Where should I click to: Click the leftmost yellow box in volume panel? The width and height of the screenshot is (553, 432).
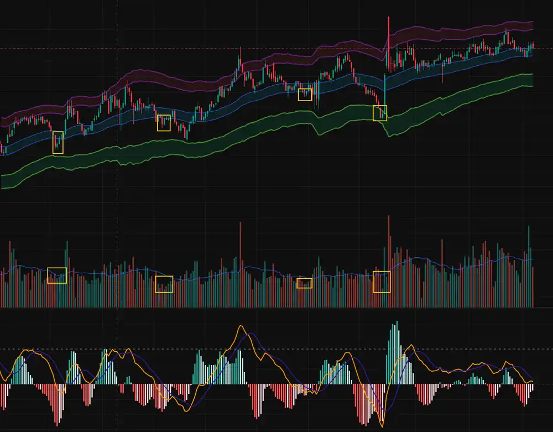pyautogui.click(x=57, y=275)
